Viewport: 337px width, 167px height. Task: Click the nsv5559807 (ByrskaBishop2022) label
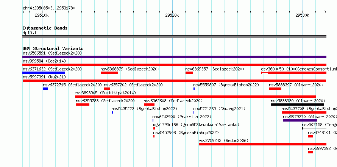pos(226,85)
